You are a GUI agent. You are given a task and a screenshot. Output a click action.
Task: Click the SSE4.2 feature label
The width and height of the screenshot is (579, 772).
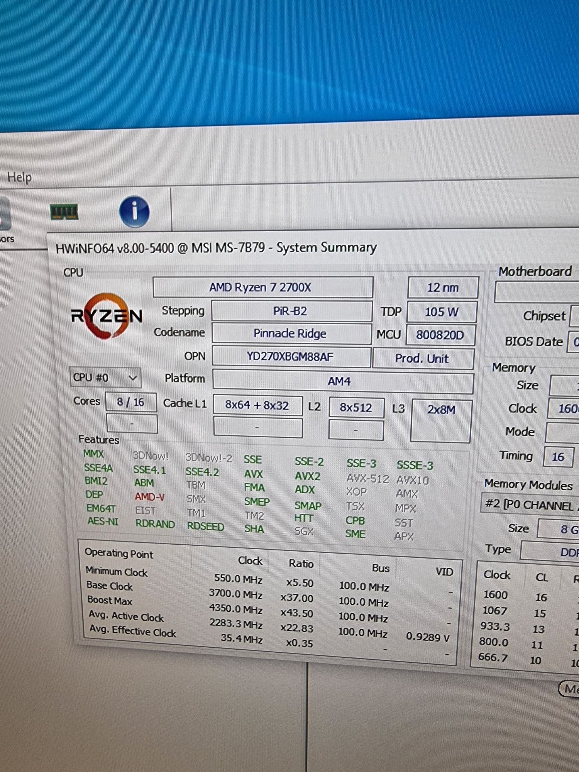(x=202, y=472)
